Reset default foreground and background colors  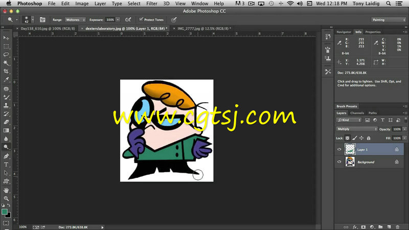(x=3, y=205)
